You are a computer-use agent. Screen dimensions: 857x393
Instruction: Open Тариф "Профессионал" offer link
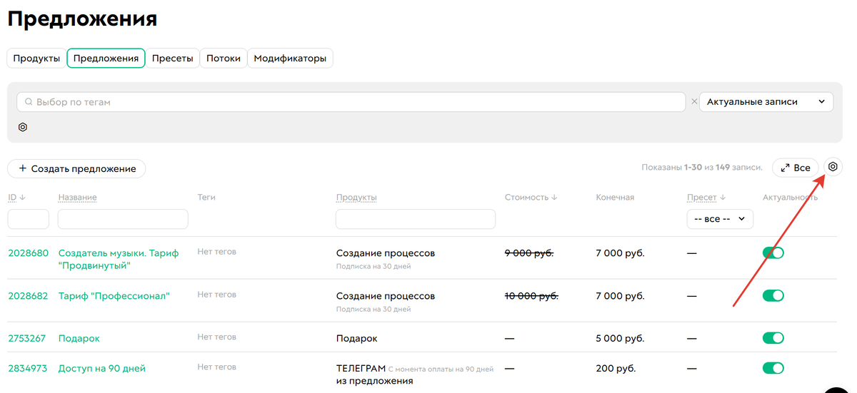(x=114, y=295)
